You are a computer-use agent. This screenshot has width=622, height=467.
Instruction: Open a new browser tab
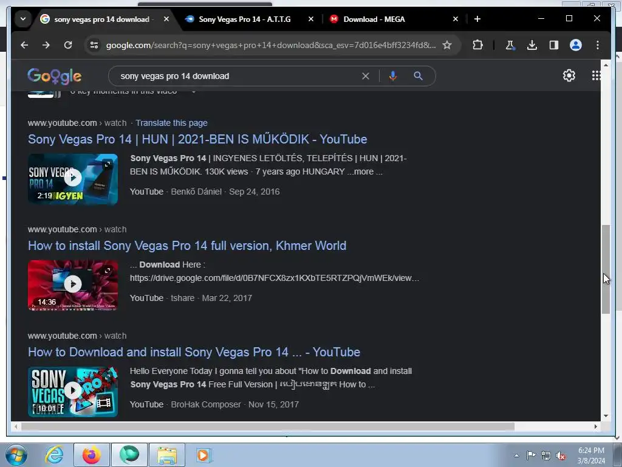tap(477, 19)
